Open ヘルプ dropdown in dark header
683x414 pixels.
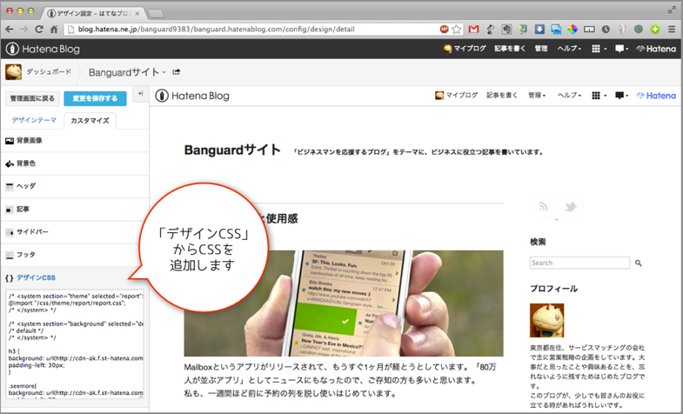pyautogui.click(x=569, y=49)
